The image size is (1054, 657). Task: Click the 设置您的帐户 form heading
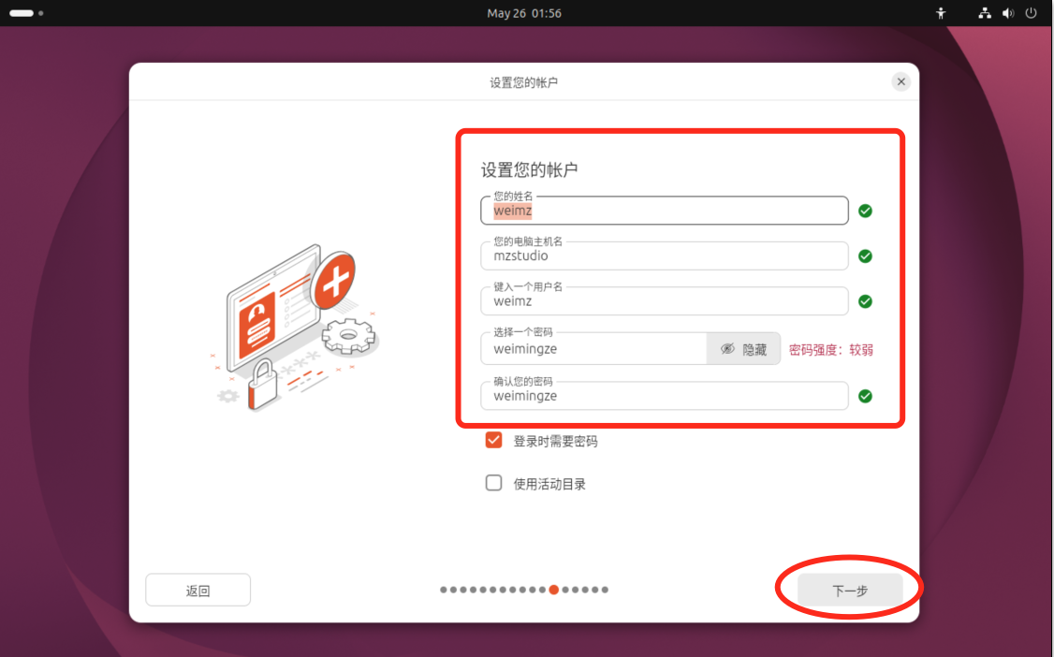529,169
